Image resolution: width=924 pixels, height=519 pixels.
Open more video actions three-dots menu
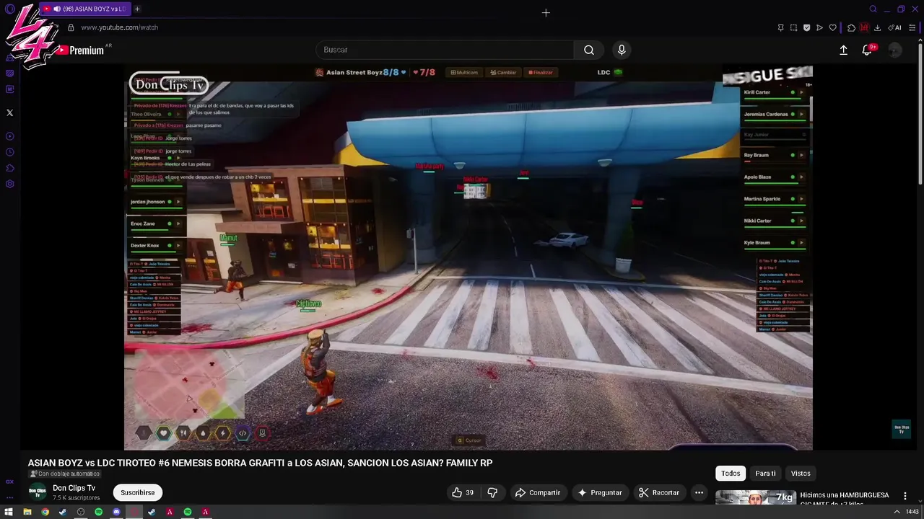coord(699,492)
